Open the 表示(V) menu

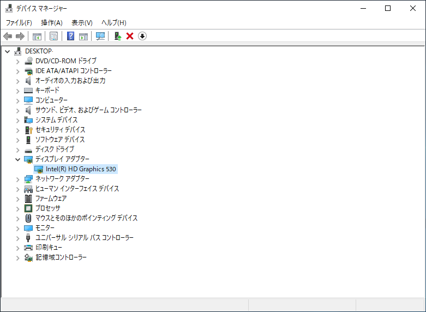(82, 22)
